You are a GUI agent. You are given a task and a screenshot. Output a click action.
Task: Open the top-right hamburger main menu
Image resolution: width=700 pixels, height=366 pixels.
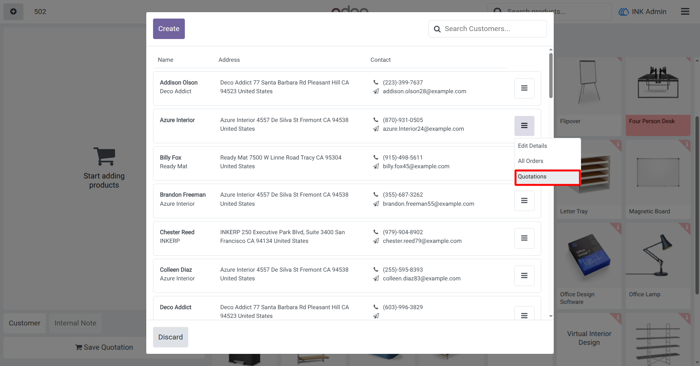[x=685, y=12]
